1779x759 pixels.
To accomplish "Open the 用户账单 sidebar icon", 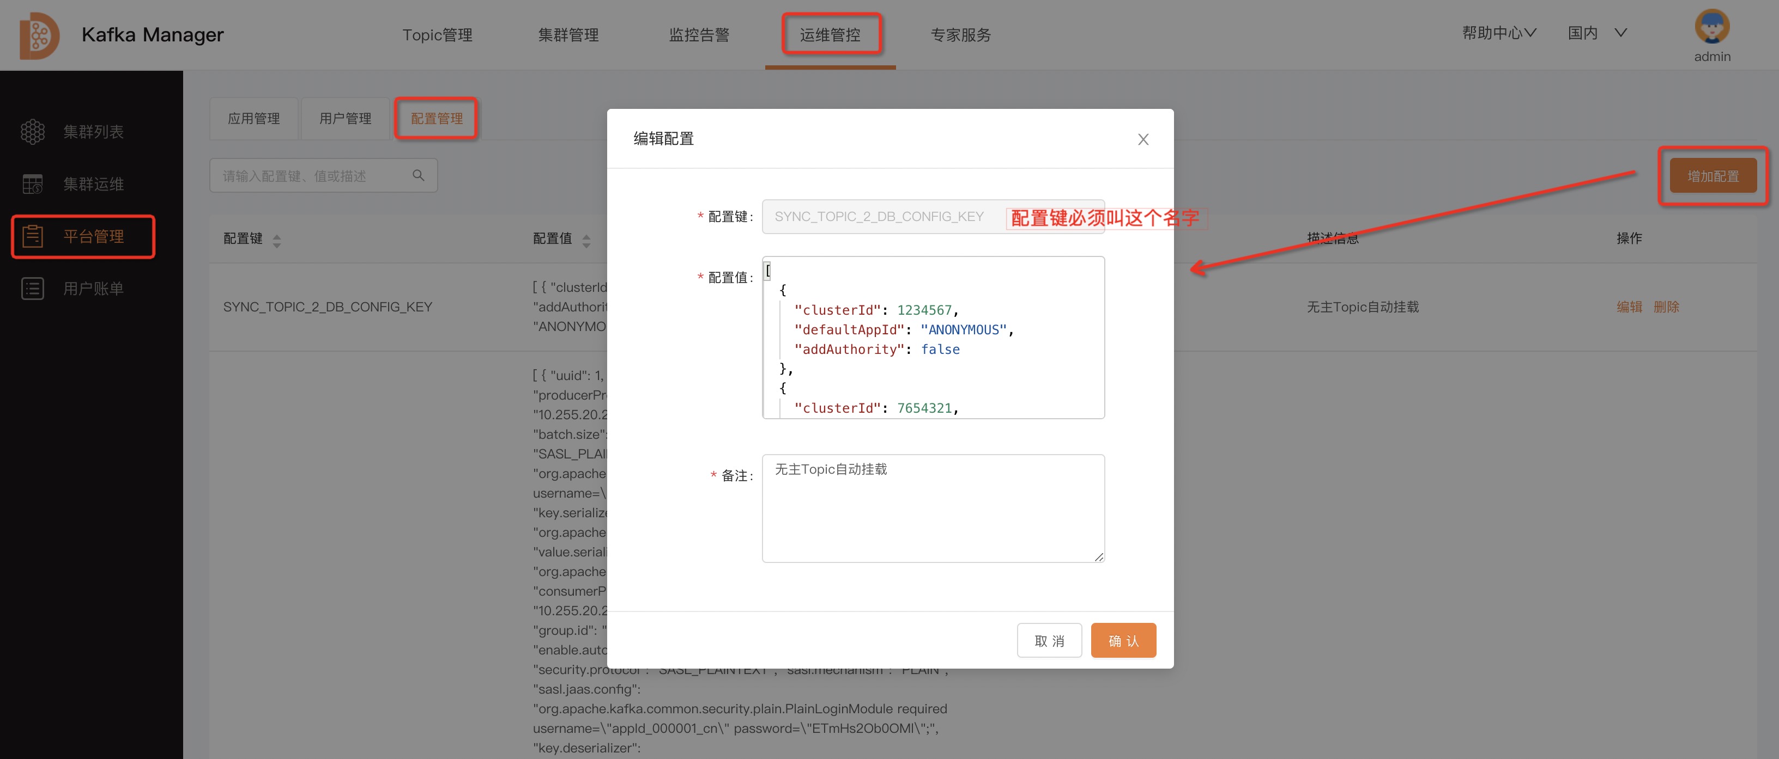I will 33,287.
